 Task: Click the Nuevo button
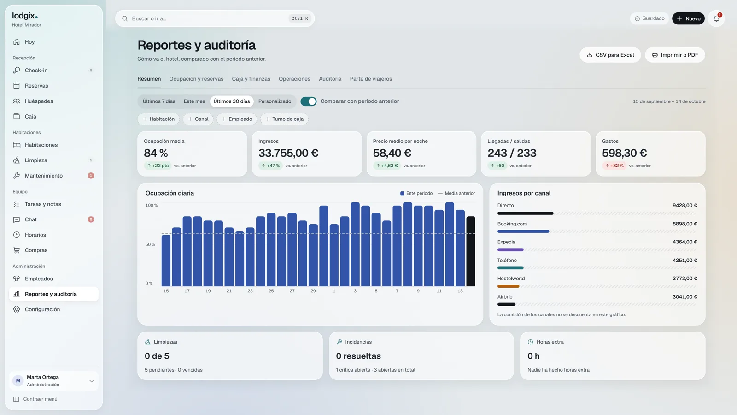point(688,18)
